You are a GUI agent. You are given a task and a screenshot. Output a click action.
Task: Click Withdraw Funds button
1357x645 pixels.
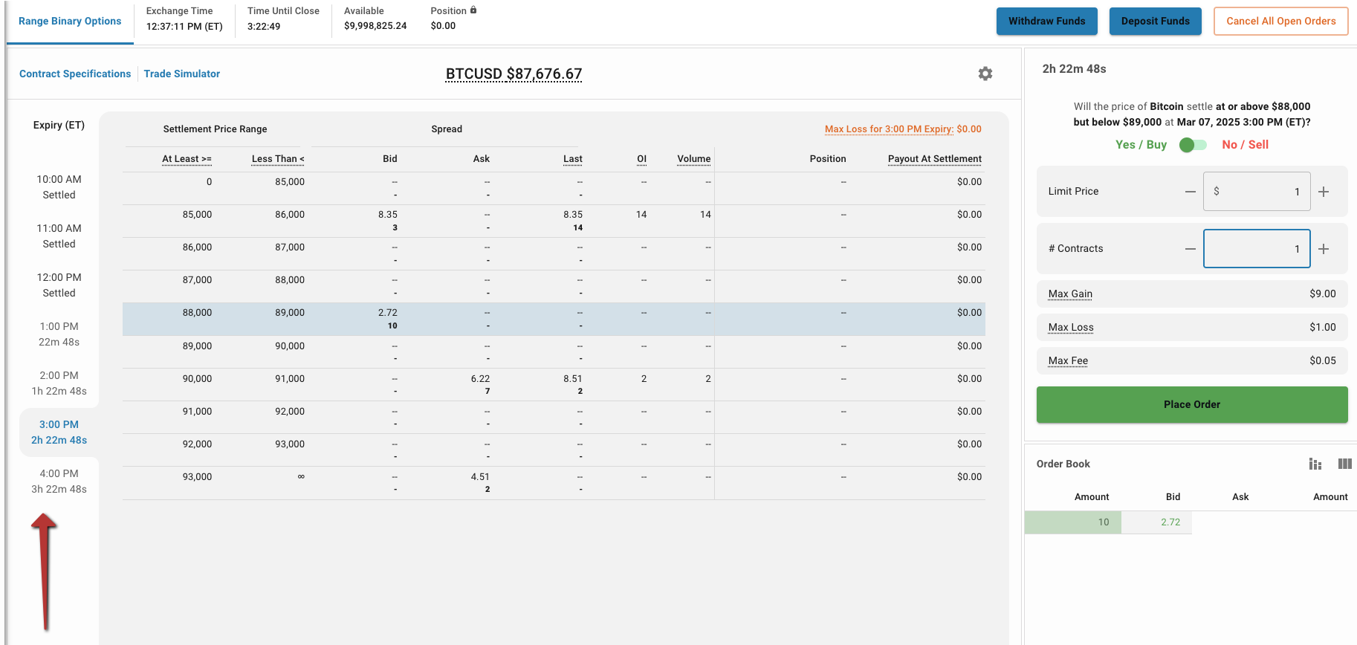(x=1046, y=21)
